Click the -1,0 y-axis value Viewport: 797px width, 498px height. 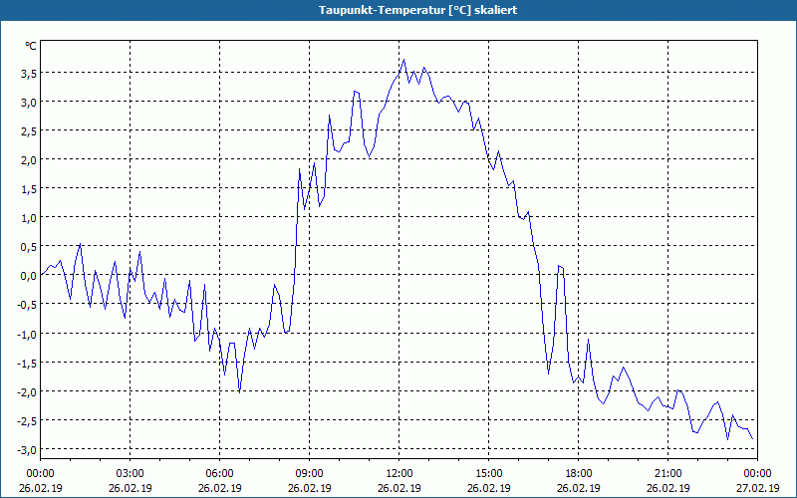[27, 334]
